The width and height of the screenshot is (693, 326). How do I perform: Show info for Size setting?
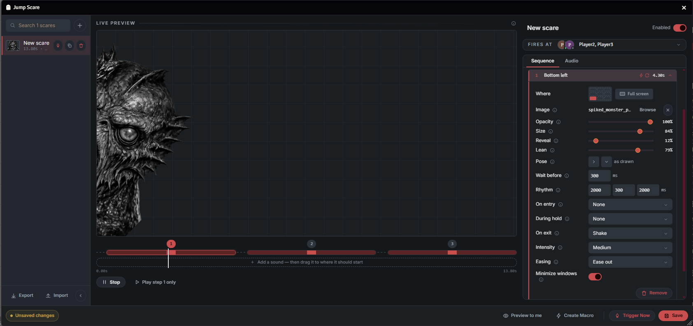coord(551,131)
